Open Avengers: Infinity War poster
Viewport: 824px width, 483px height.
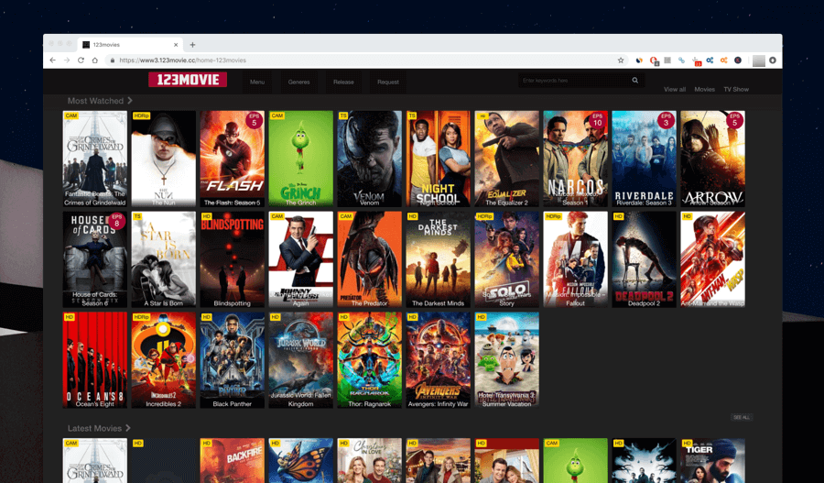439,360
